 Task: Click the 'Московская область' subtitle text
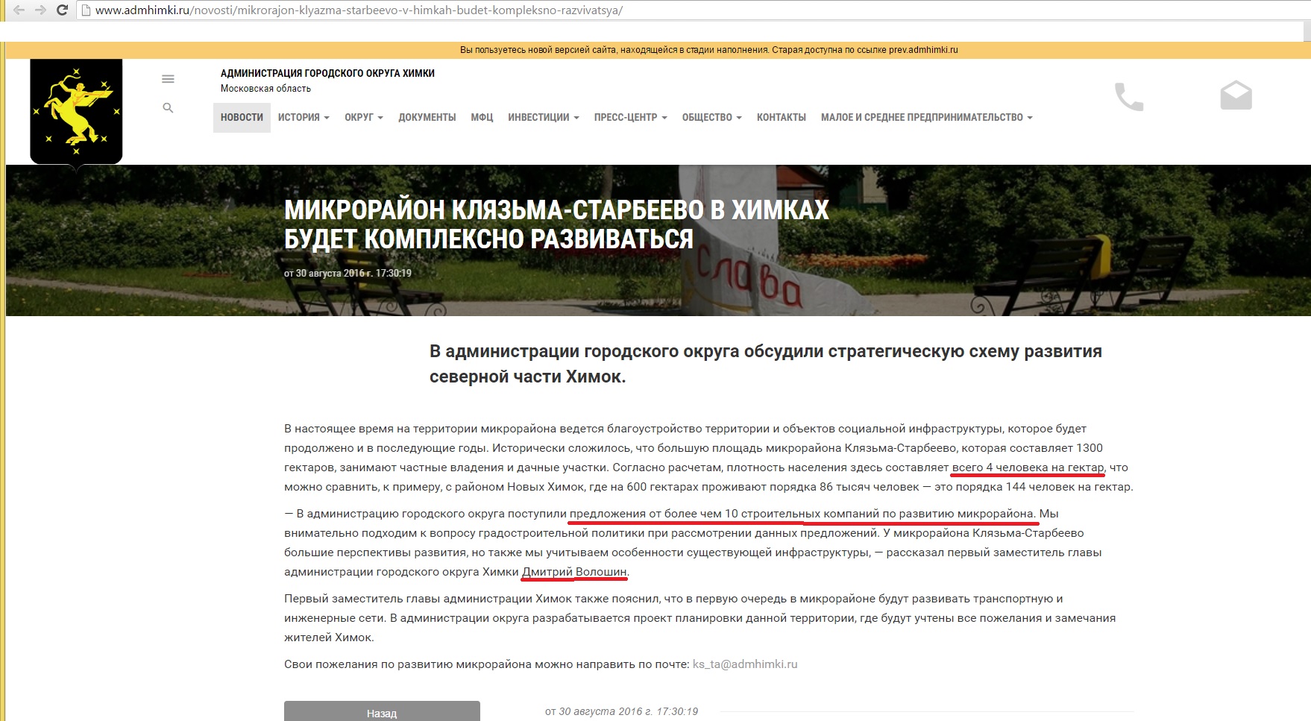pyautogui.click(x=265, y=88)
